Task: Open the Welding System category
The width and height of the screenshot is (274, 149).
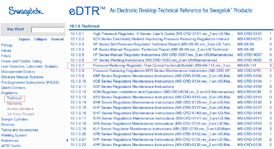Action: [x=14, y=135]
